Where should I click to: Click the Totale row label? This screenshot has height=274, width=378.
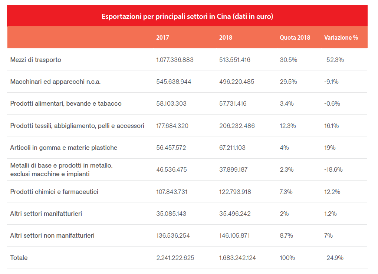(19, 258)
